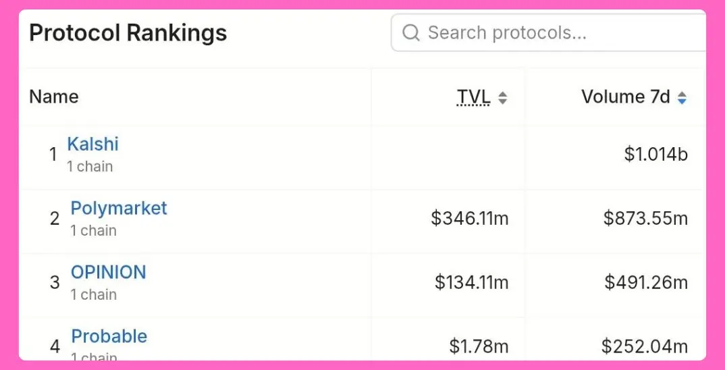Screen dimensions: 725x370
Task: Sort by the Volume 7d column label
Action: pos(626,97)
